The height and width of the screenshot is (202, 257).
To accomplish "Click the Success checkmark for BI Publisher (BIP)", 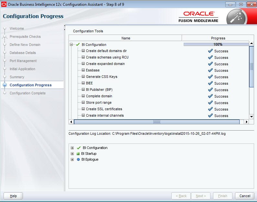I will (x=210, y=90).
